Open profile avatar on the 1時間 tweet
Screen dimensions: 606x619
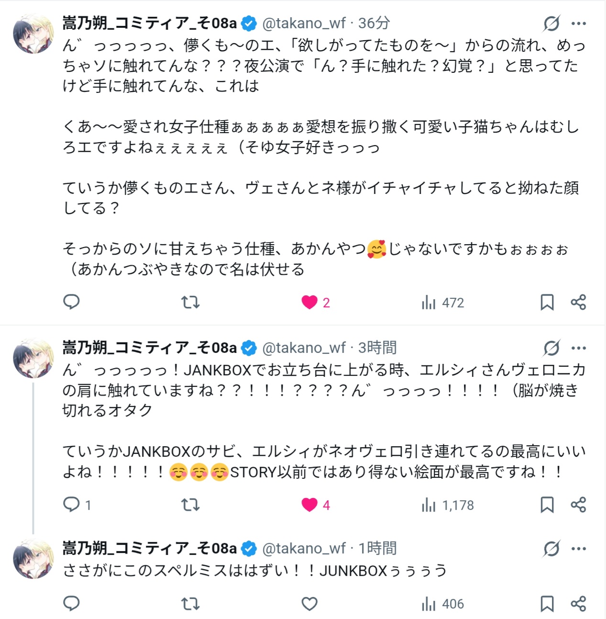pyautogui.click(x=33, y=559)
